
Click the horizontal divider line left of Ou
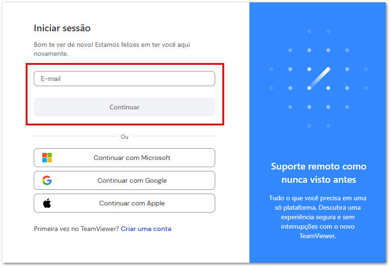[75, 136]
